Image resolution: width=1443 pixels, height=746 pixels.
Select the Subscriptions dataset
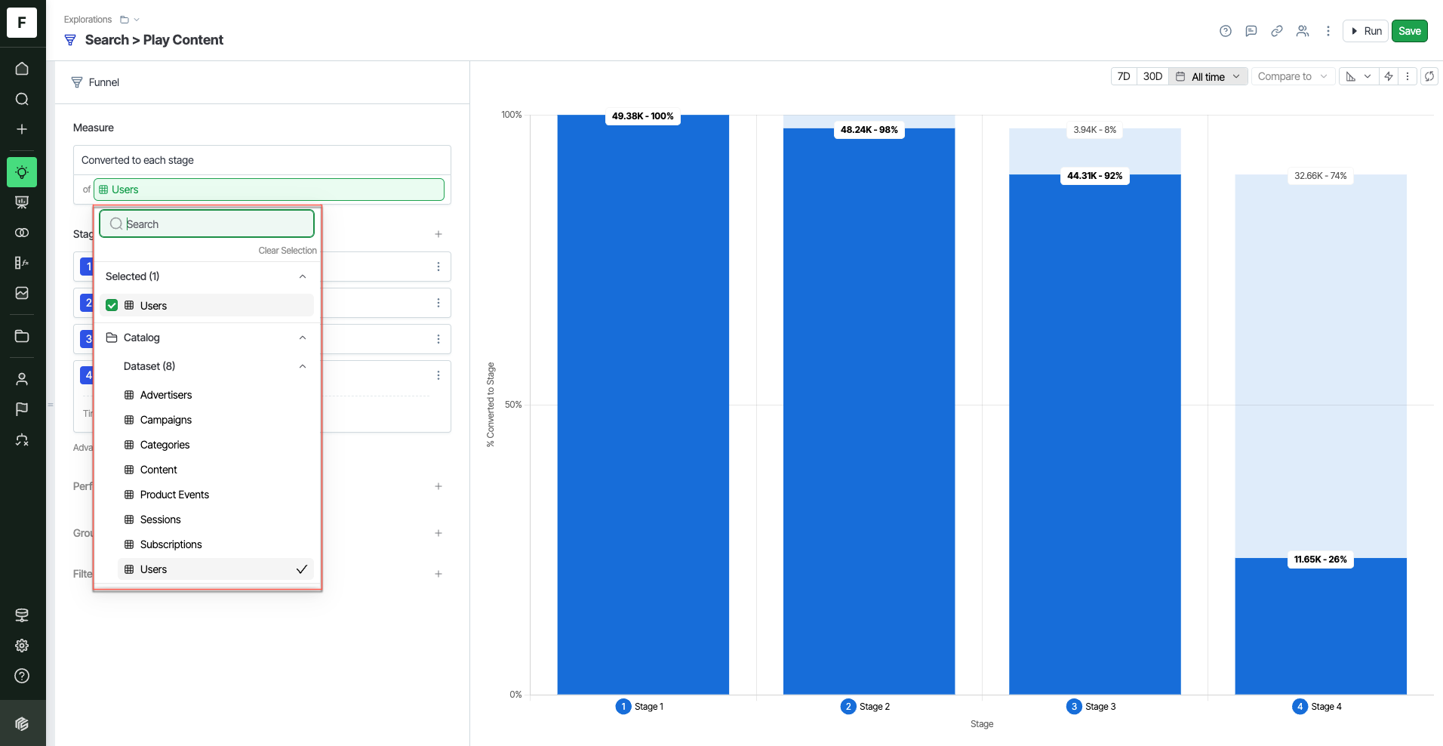(x=216, y=544)
